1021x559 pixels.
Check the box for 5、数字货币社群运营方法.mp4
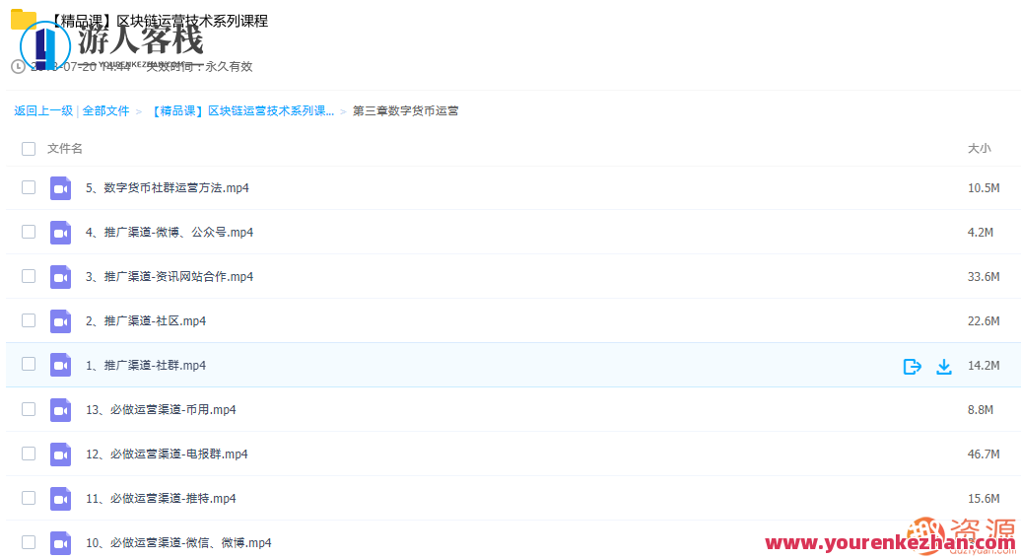click(x=29, y=187)
